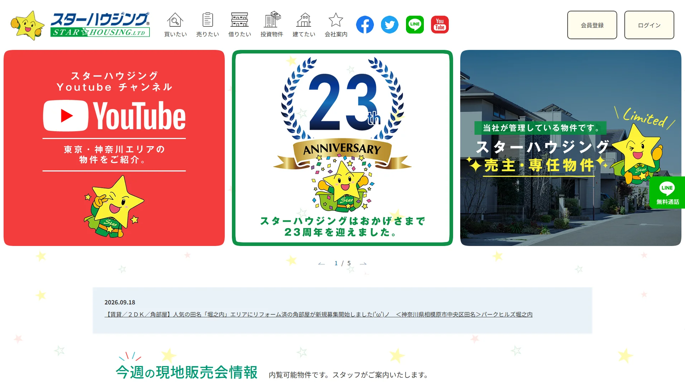Screen dimensions: 685x385
Task: Open the 売主・専任物件 banner
Action: point(571,148)
